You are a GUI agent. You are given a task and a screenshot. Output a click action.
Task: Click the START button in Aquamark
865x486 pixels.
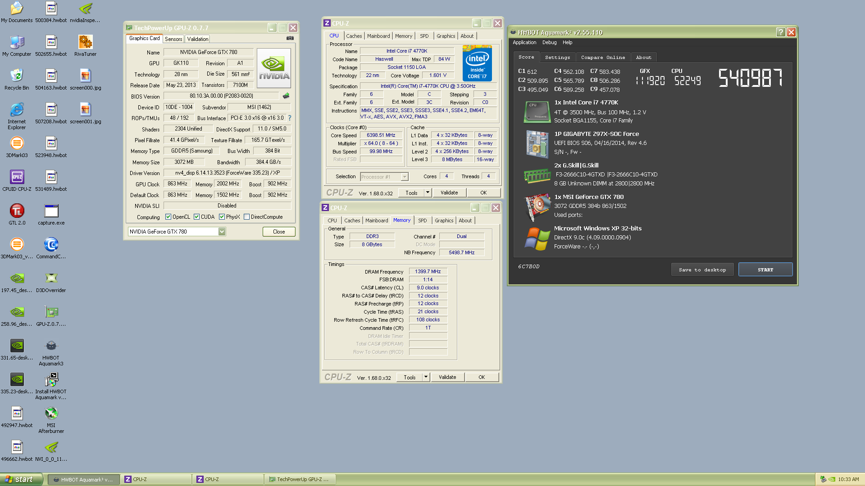pos(765,270)
